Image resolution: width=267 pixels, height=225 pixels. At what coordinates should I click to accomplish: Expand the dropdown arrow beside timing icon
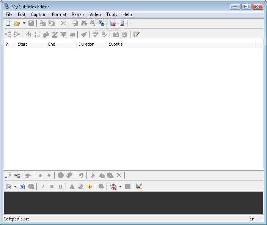(120, 187)
